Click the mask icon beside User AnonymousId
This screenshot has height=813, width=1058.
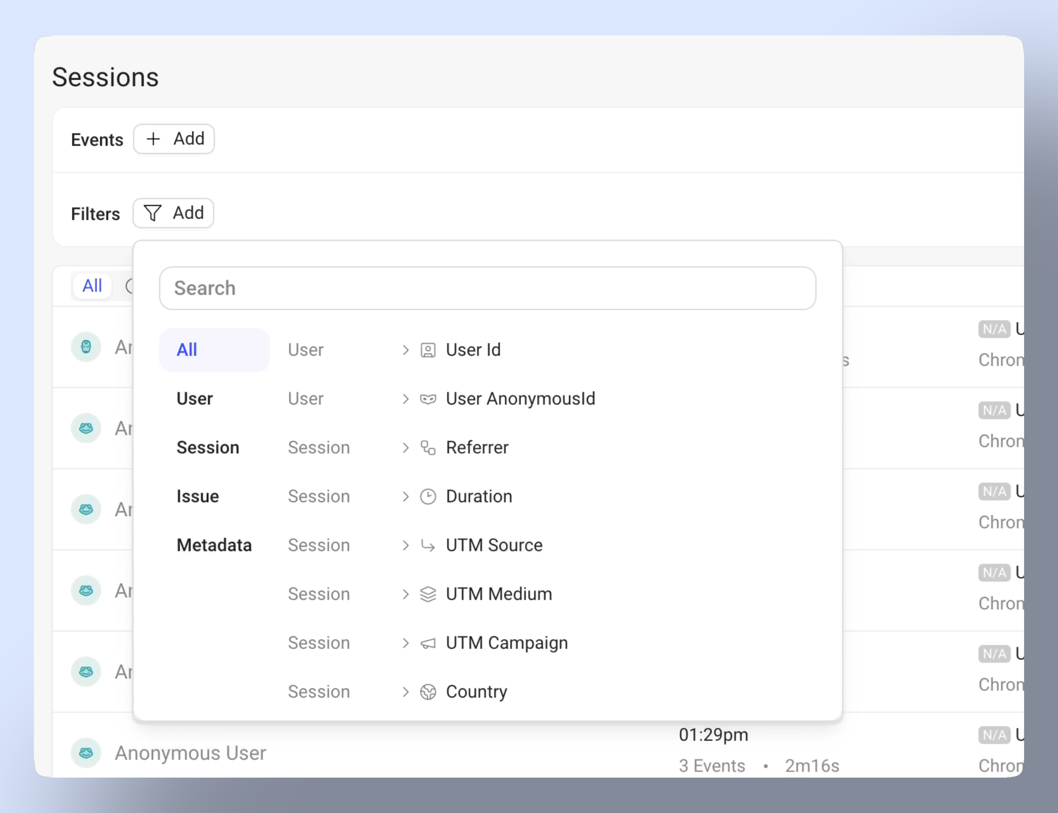coord(428,399)
